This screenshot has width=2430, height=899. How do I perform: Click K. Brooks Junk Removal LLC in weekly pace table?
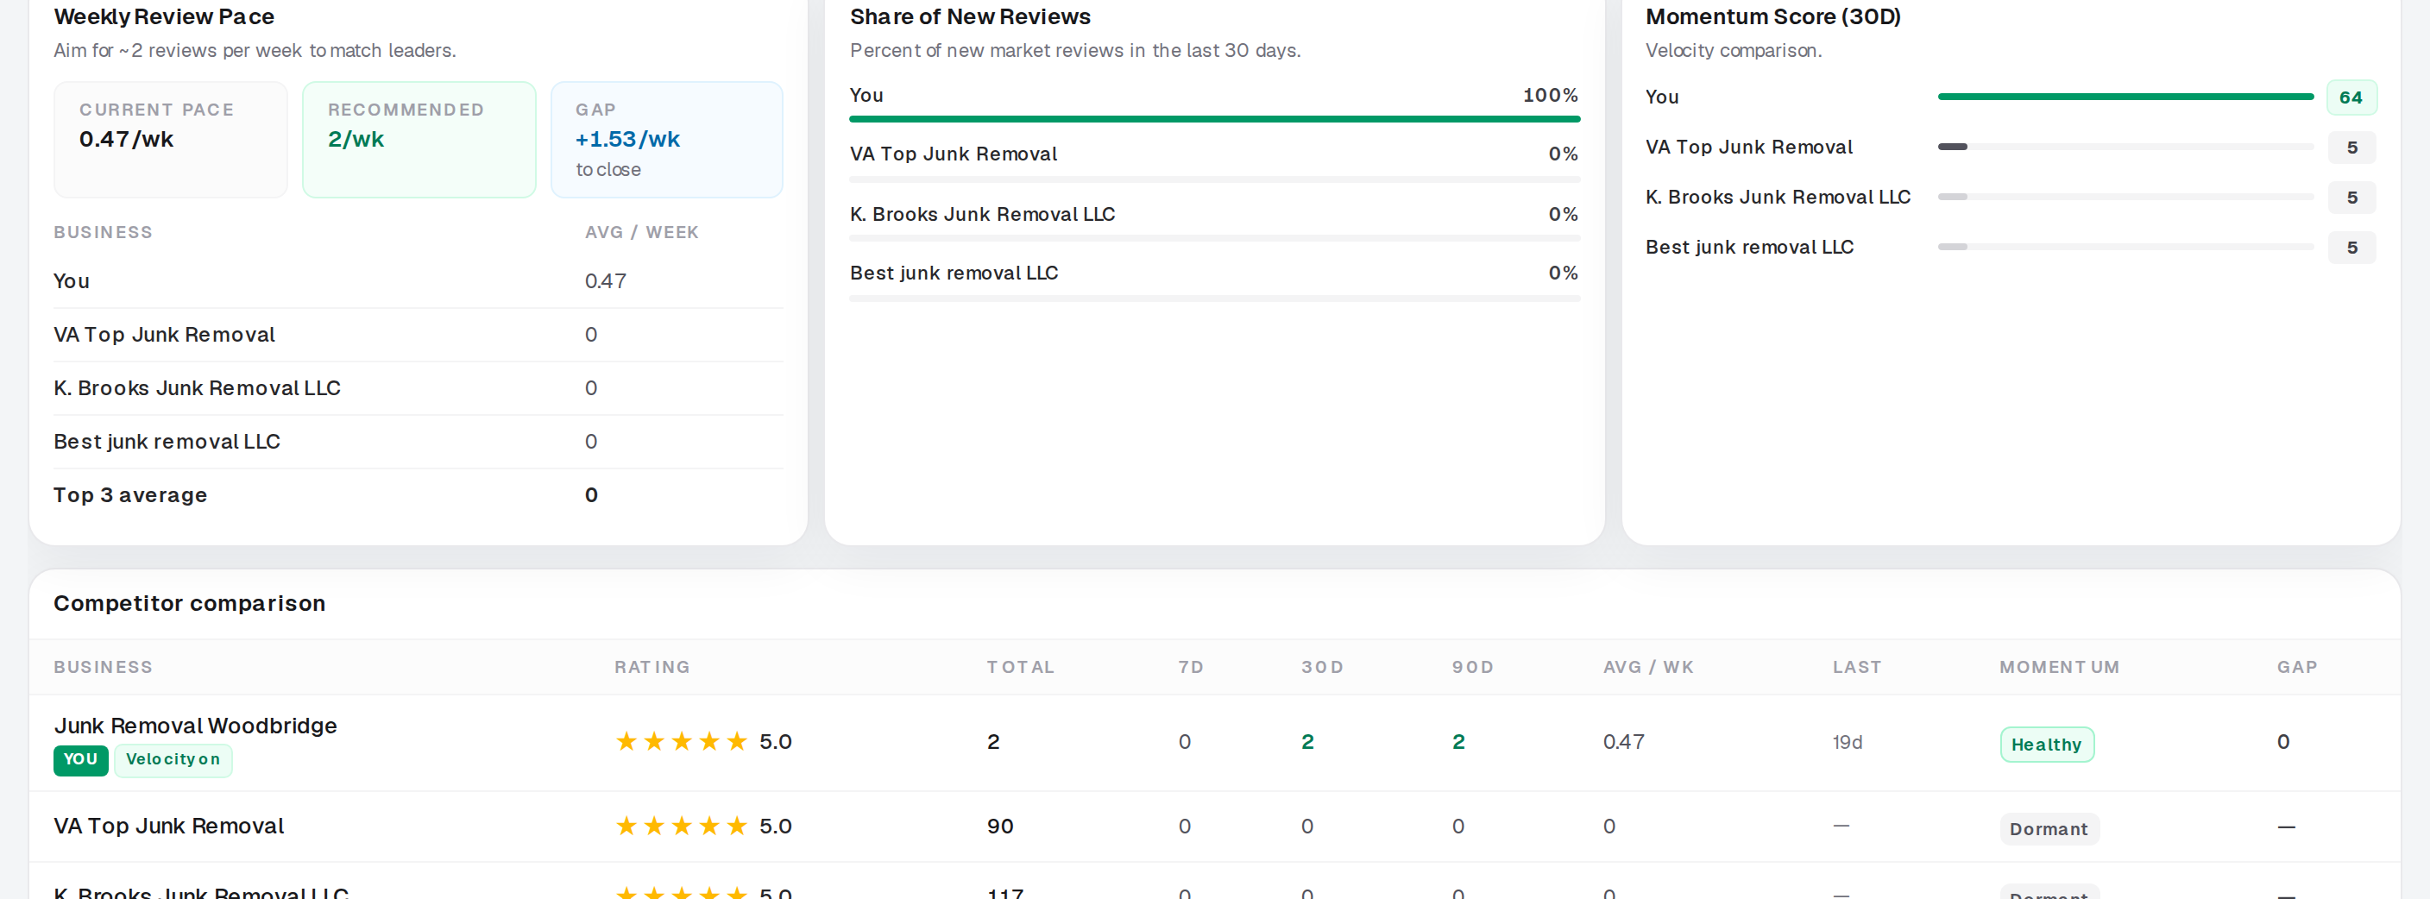[x=197, y=388]
